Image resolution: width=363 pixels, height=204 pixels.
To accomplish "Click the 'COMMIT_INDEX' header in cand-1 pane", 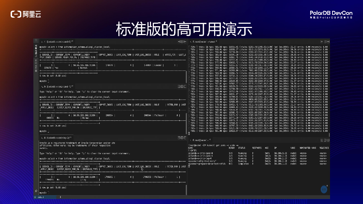I will click(106, 105).
